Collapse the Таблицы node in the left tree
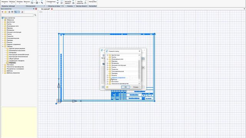Image resolution: width=246 pixels, height=138 pixels. click(3, 46)
